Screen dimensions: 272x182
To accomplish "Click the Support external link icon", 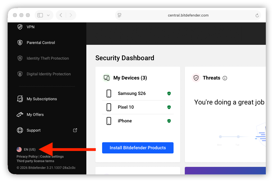I will [x=75, y=130].
